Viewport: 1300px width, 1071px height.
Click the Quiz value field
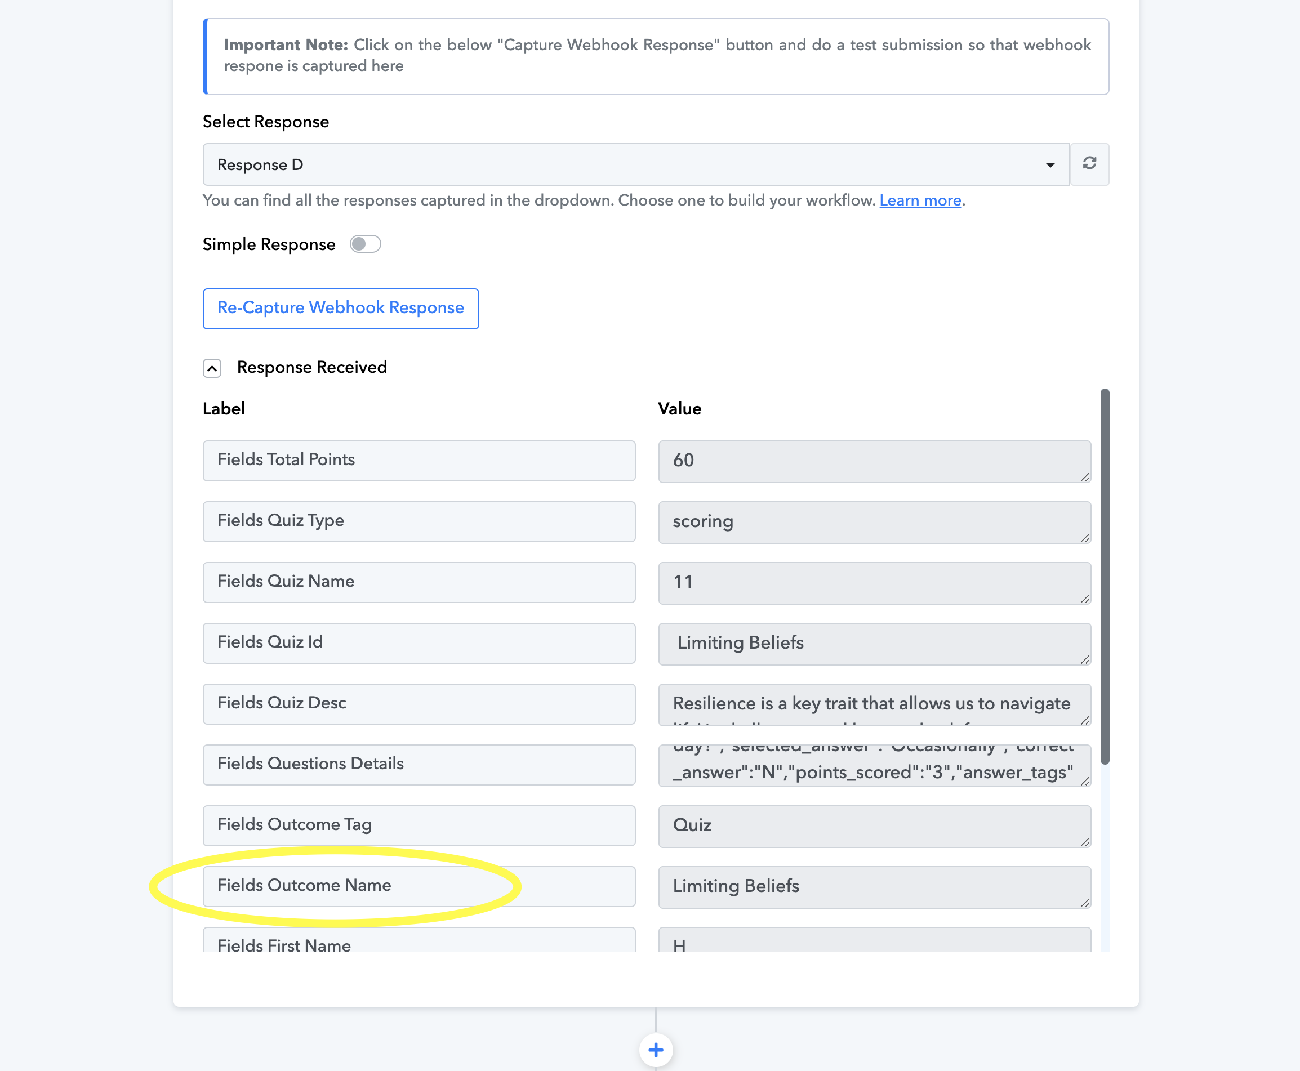874,826
